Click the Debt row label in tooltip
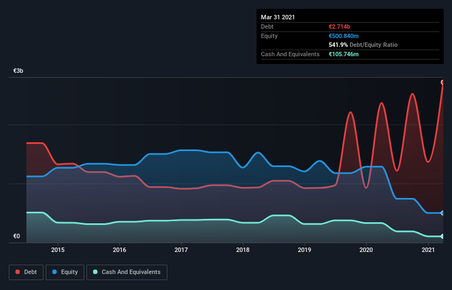The width and height of the screenshot is (452, 290). (x=267, y=26)
